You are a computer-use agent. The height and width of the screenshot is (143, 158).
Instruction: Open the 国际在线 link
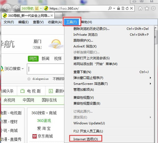[49, 100]
